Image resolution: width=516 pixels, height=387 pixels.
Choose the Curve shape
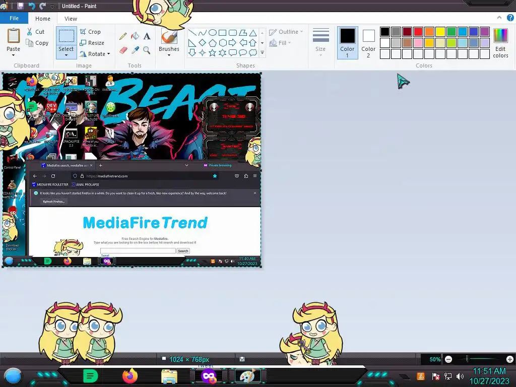(203, 33)
